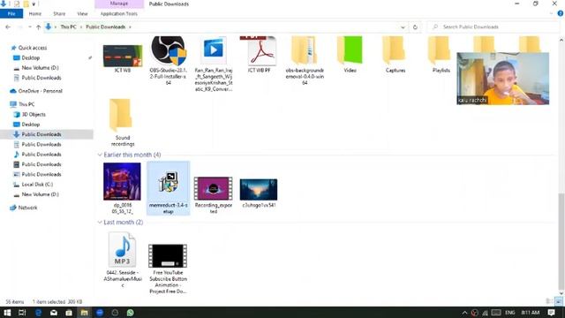Open the Help question mark icon
The height and width of the screenshot is (318, 565).
click(561, 14)
